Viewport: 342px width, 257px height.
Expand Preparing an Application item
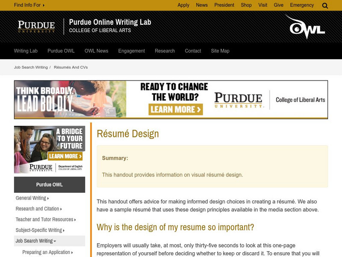pyautogui.click(x=47, y=252)
